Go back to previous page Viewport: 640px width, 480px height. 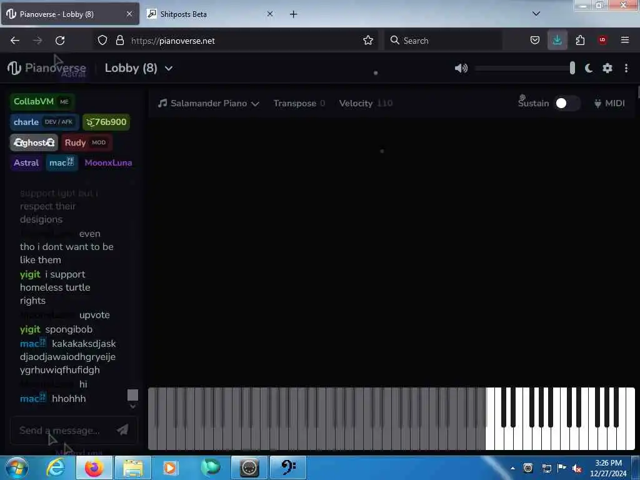tap(15, 41)
